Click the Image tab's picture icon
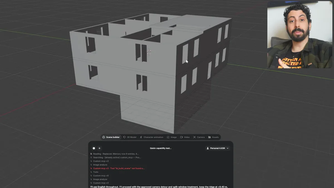 click(168, 137)
